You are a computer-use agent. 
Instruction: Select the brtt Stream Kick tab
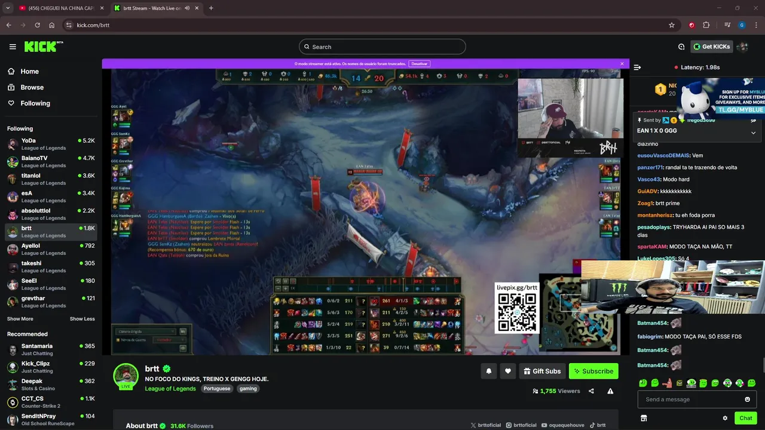coord(157,8)
